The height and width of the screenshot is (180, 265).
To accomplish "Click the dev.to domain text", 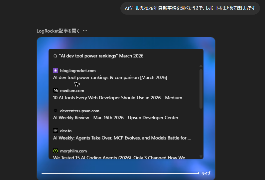I will [66, 131].
